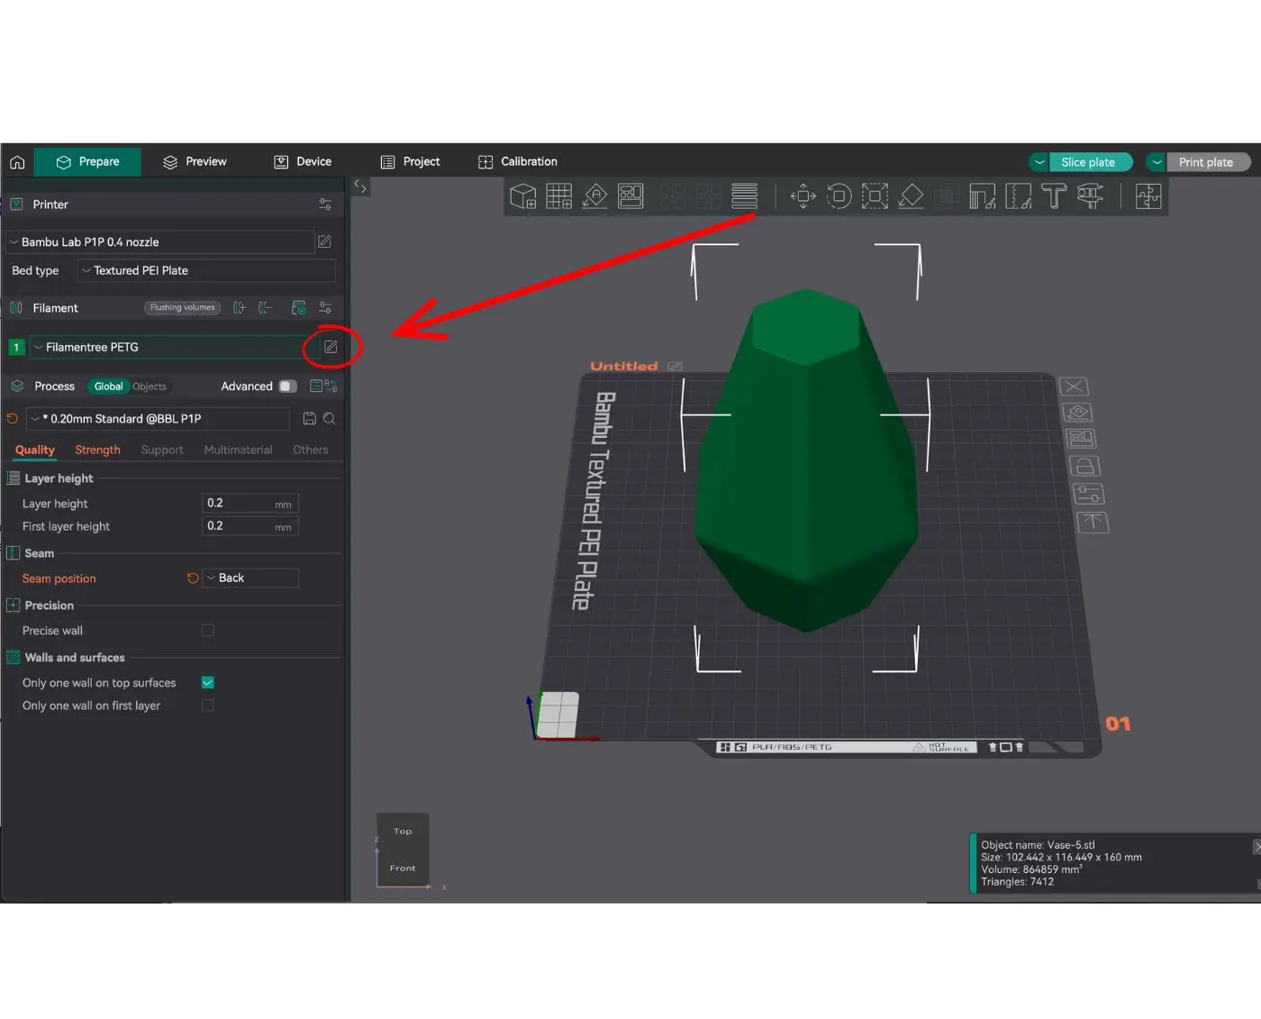Switch to the Preview tab

pyautogui.click(x=195, y=162)
